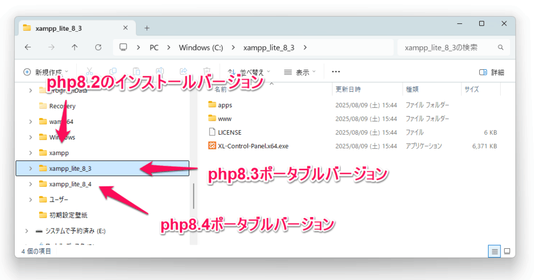
Task: Expand システムで予約済み (E:) drive chevron
Action: pos(27,231)
